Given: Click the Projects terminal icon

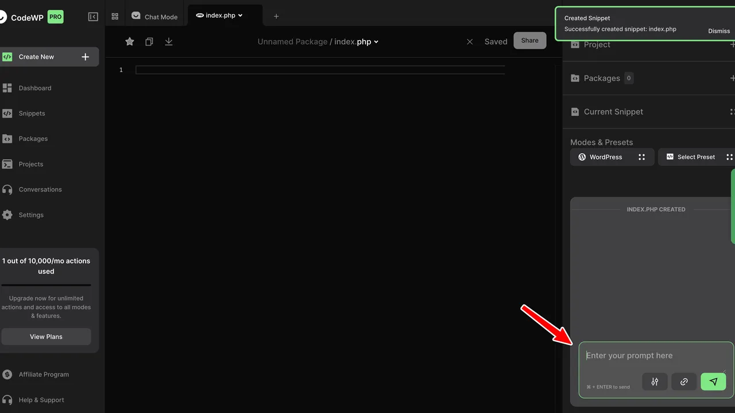Looking at the screenshot, I should click(7, 164).
